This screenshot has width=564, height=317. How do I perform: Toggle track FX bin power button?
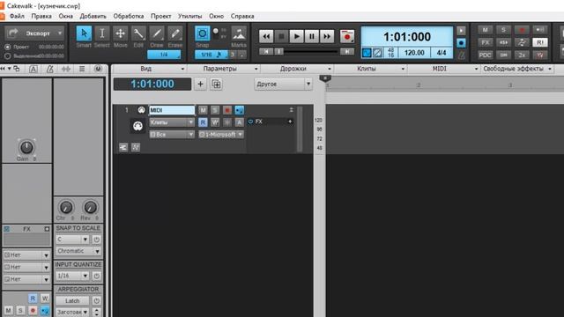click(x=250, y=122)
